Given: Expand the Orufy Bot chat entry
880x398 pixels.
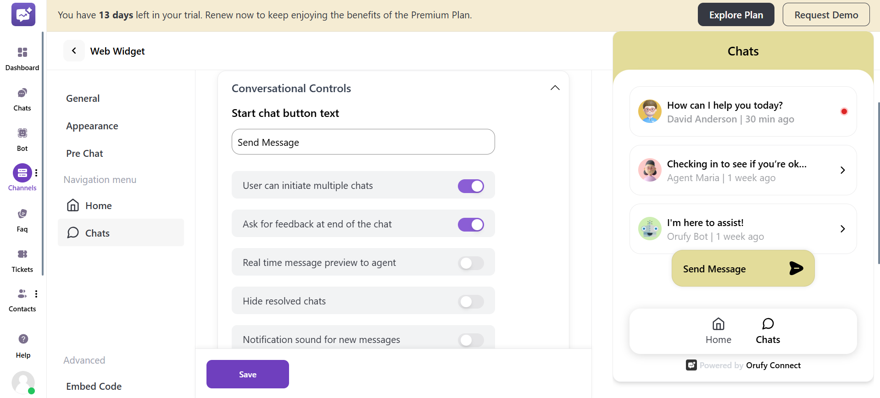Looking at the screenshot, I should coord(842,228).
